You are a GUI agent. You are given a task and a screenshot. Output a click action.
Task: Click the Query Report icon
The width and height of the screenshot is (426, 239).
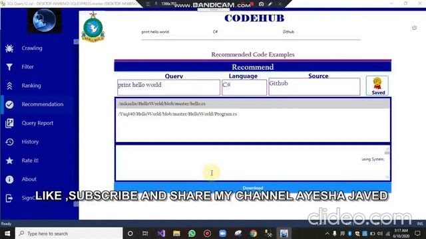[9, 123]
